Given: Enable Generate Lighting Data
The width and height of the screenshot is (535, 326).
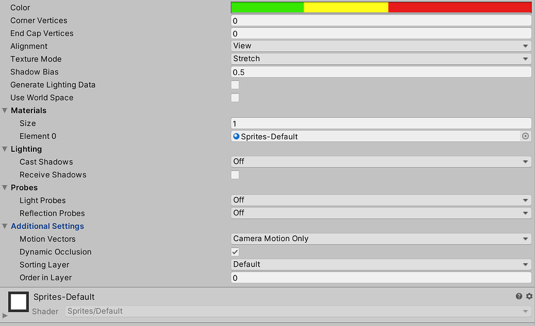Looking at the screenshot, I should point(235,84).
